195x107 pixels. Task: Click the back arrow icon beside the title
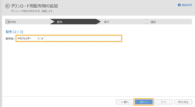click(x=7, y=6)
